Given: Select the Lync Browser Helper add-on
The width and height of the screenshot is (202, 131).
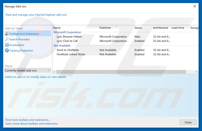Looking at the screenshot, I should coord(69,37).
